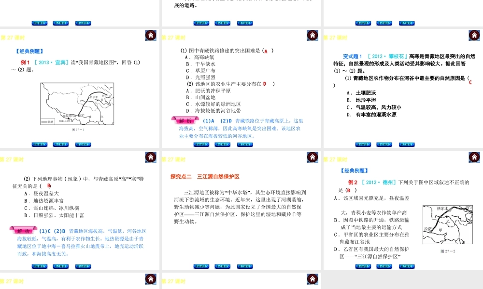Click home icon on the 探究点二 三江源 slide

pyautogui.click(x=313, y=157)
